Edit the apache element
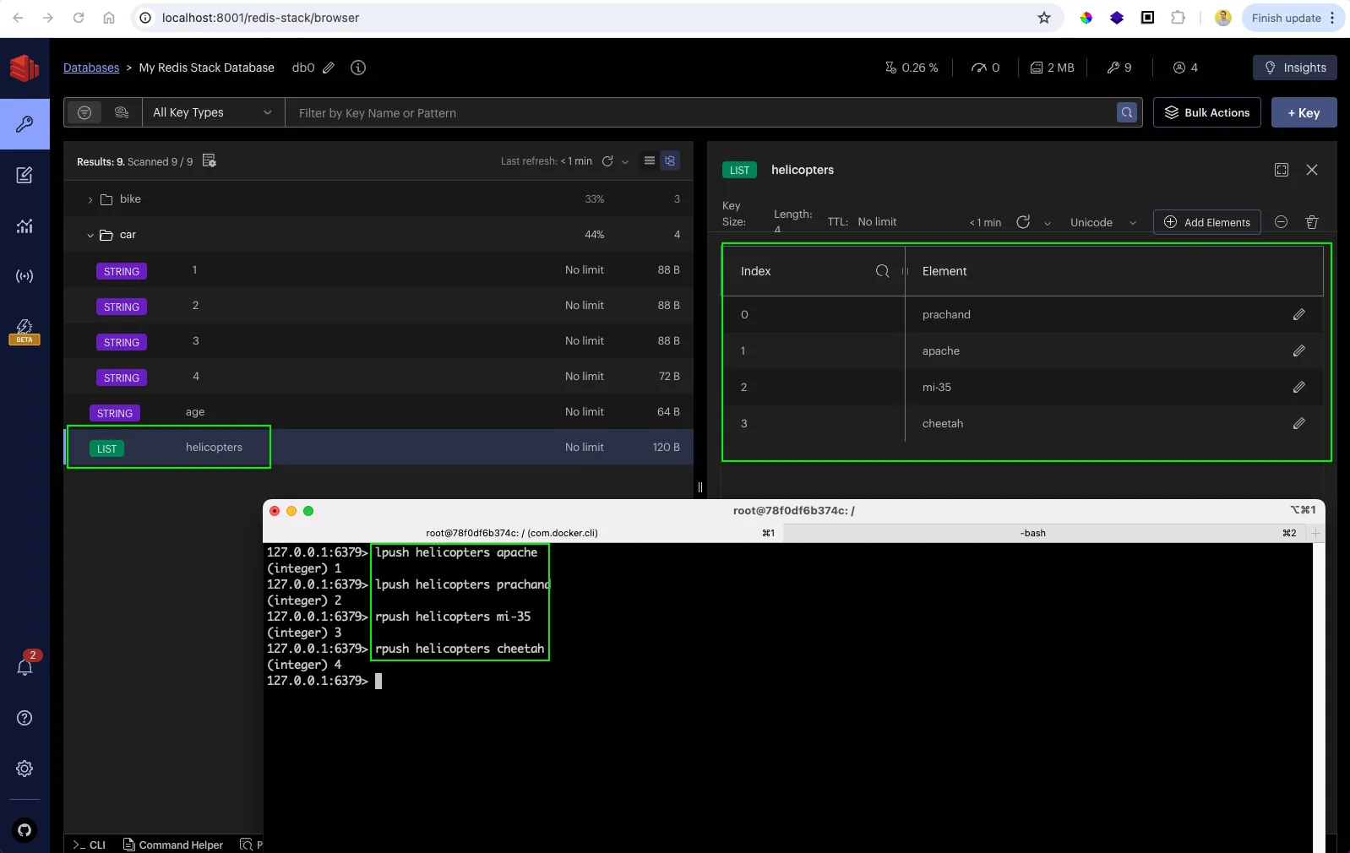Screen dimensions: 1350x853 1299,350
